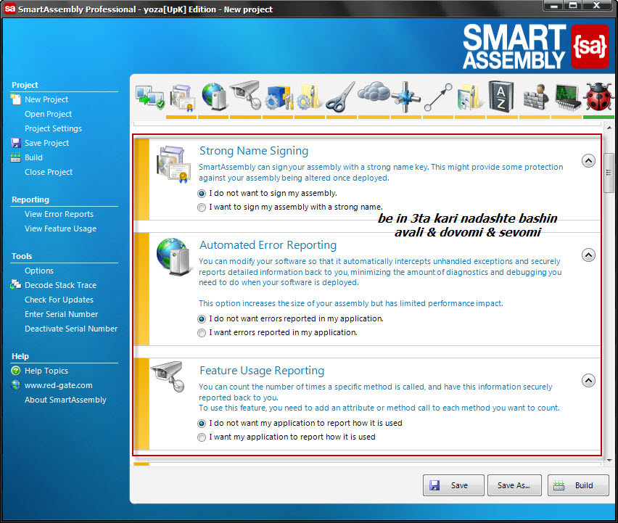Click the www.red-gate.com globe icon
The image size is (618, 523).
tap(16, 385)
